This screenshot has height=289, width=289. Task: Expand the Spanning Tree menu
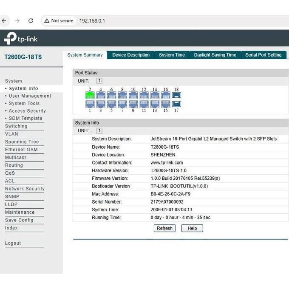tap(22, 142)
